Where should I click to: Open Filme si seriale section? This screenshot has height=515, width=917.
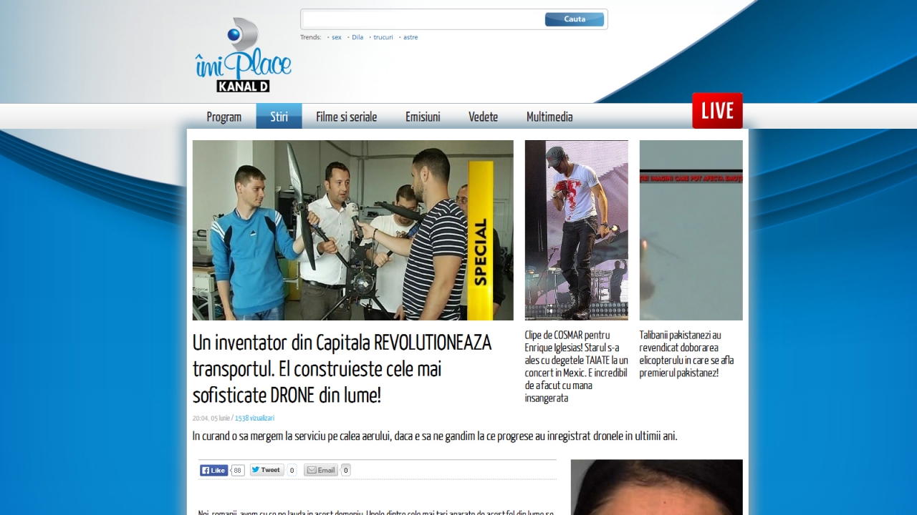point(346,117)
